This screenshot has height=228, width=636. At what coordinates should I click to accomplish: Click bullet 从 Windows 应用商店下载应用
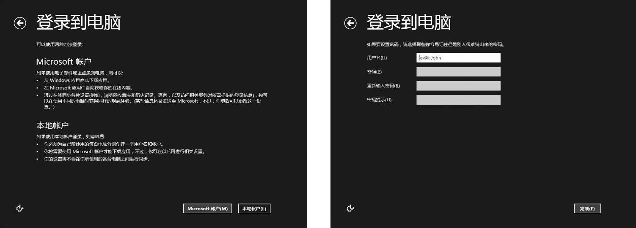point(77,80)
